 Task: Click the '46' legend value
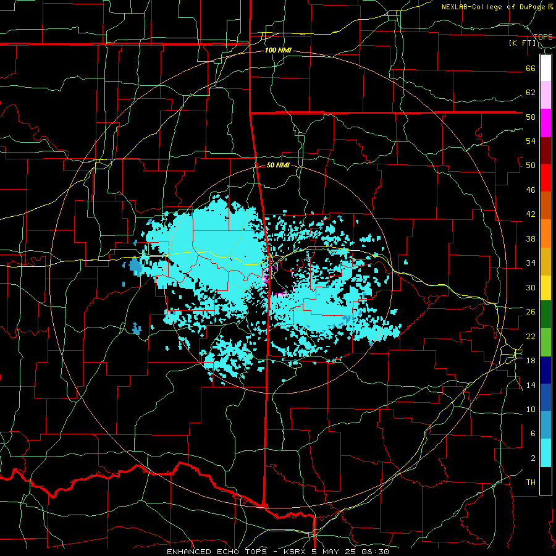pyautogui.click(x=531, y=190)
